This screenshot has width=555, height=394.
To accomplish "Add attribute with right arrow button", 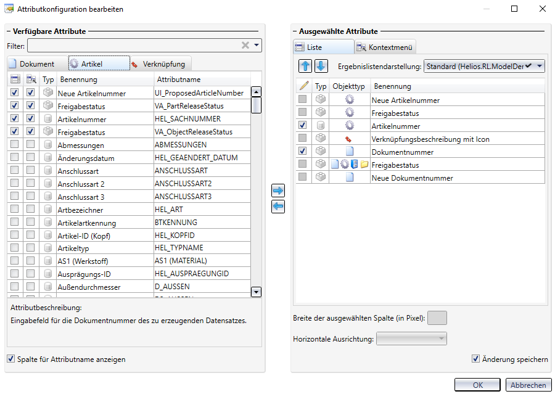I will (278, 191).
